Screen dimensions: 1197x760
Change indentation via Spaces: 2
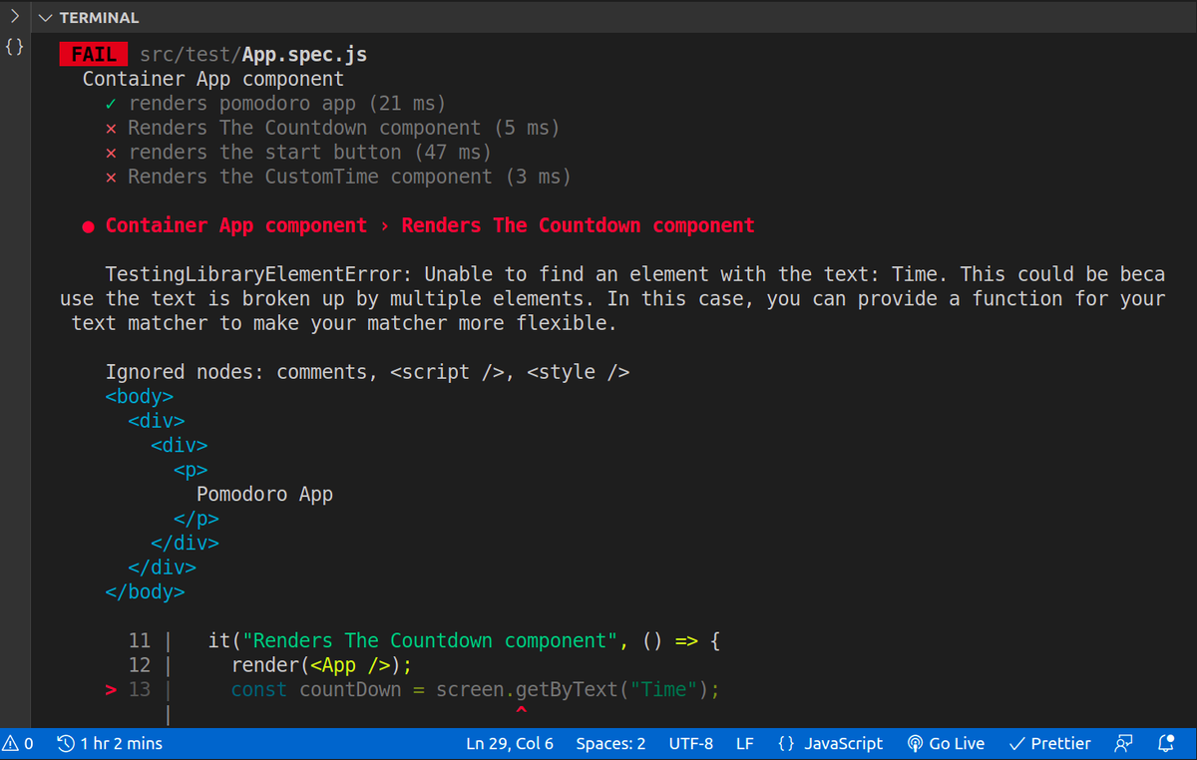tap(610, 743)
